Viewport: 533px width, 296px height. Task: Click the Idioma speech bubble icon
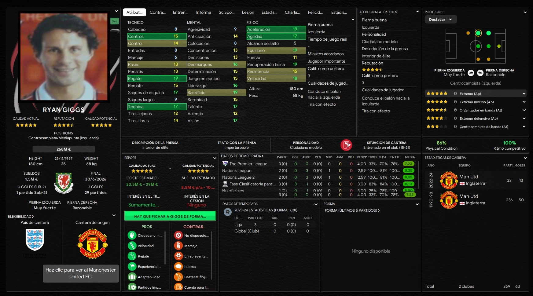point(178,267)
